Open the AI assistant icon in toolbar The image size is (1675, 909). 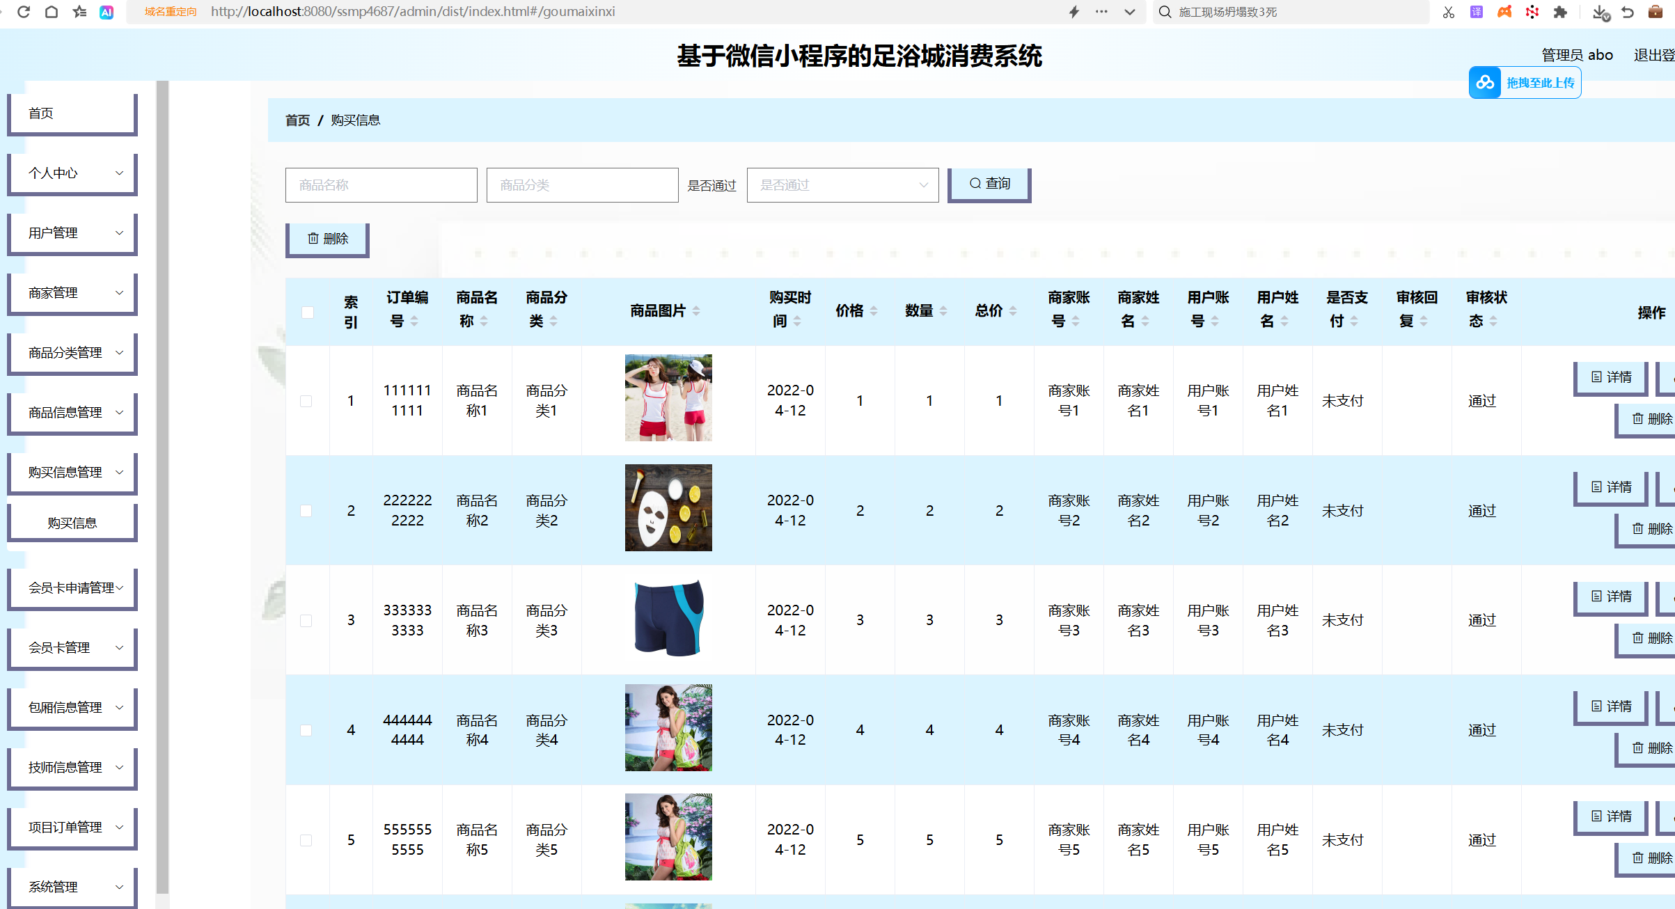[107, 12]
